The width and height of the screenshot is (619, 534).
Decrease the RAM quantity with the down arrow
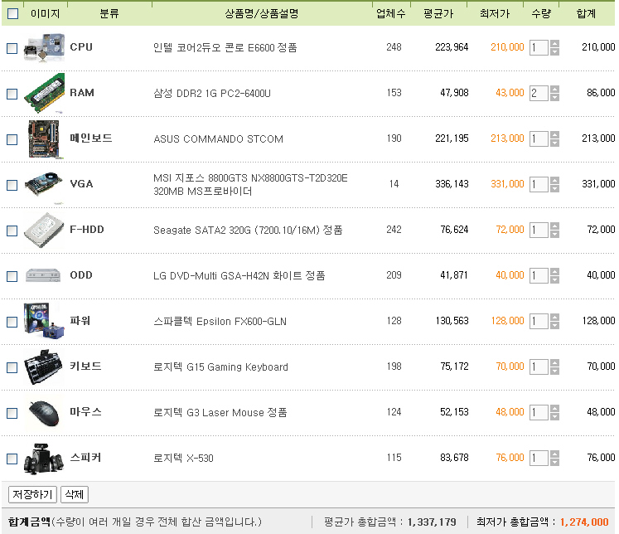point(554,97)
